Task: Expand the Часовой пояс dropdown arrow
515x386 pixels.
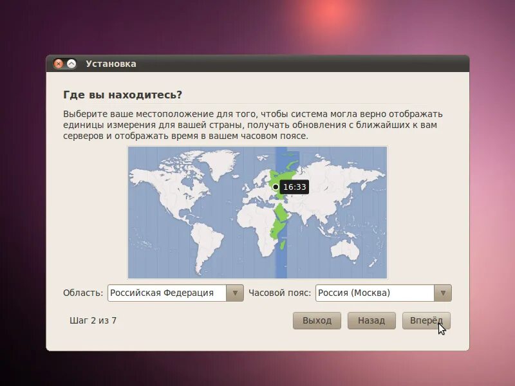Action: coord(443,293)
